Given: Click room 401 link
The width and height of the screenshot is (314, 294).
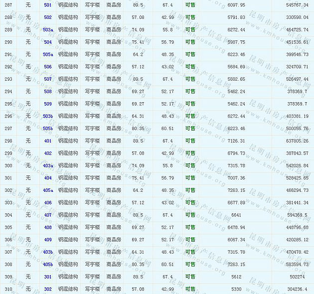Looking at the screenshot, I should tap(47, 141).
